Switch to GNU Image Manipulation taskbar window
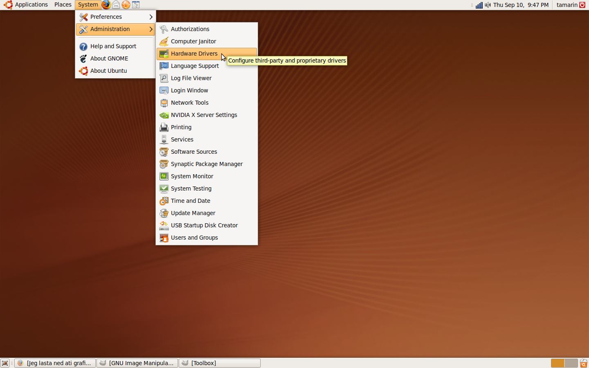This screenshot has height=368, width=589. tap(137, 363)
